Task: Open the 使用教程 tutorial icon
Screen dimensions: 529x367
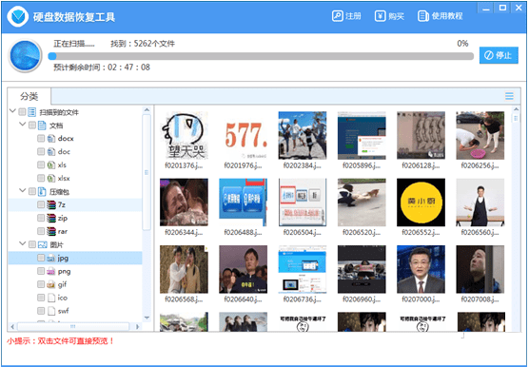Action: click(x=423, y=16)
